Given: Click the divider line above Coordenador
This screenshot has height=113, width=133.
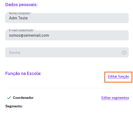Looking at the screenshot, I should 67,88.
